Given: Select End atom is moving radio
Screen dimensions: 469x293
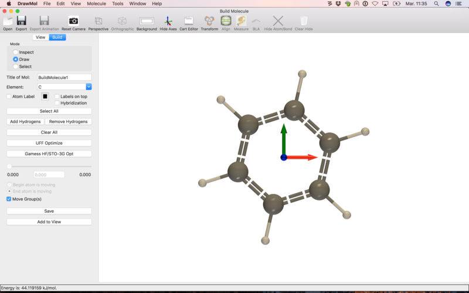Looking at the screenshot, I should [9, 191].
